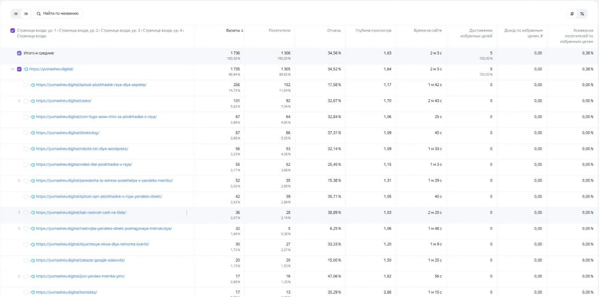Sort by the Достижения избранных целей column header
The width and height of the screenshot is (599, 297).
coord(476,33)
